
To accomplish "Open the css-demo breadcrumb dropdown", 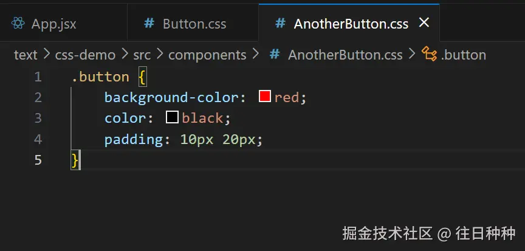I will [85, 55].
